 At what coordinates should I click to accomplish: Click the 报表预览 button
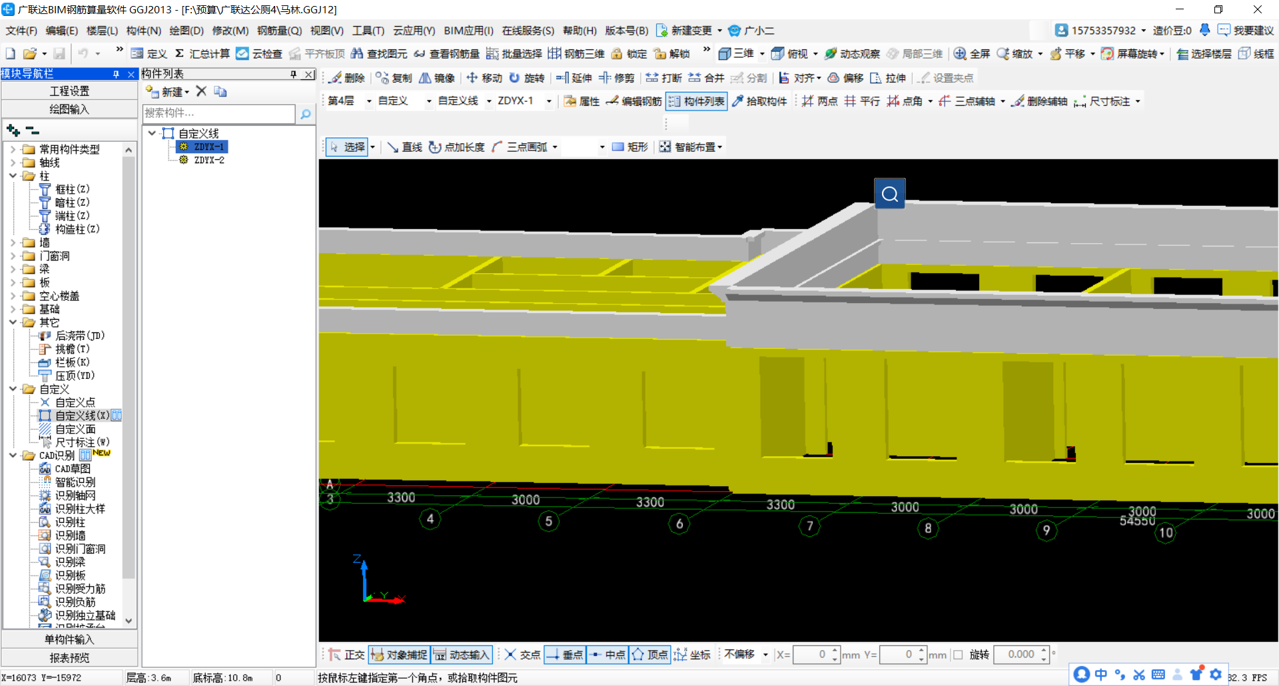pyautogui.click(x=69, y=658)
